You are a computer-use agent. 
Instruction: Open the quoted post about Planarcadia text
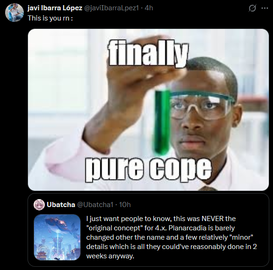pyautogui.click(x=171, y=237)
